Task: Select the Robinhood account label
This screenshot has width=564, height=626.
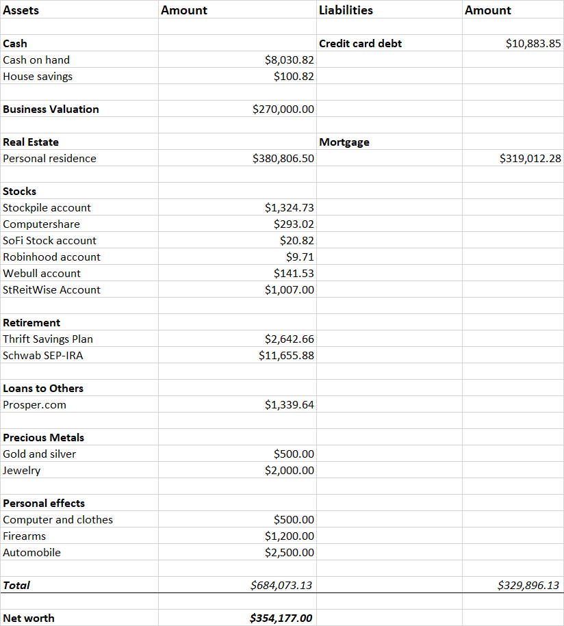Action: pos(51,257)
